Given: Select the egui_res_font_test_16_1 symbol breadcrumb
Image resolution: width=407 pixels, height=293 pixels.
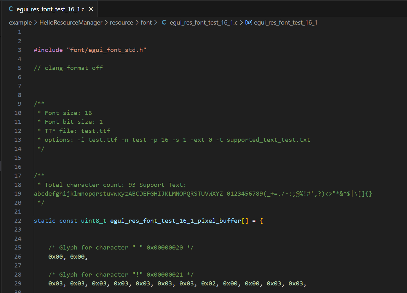Looking at the screenshot, I should [x=286, y=23].
